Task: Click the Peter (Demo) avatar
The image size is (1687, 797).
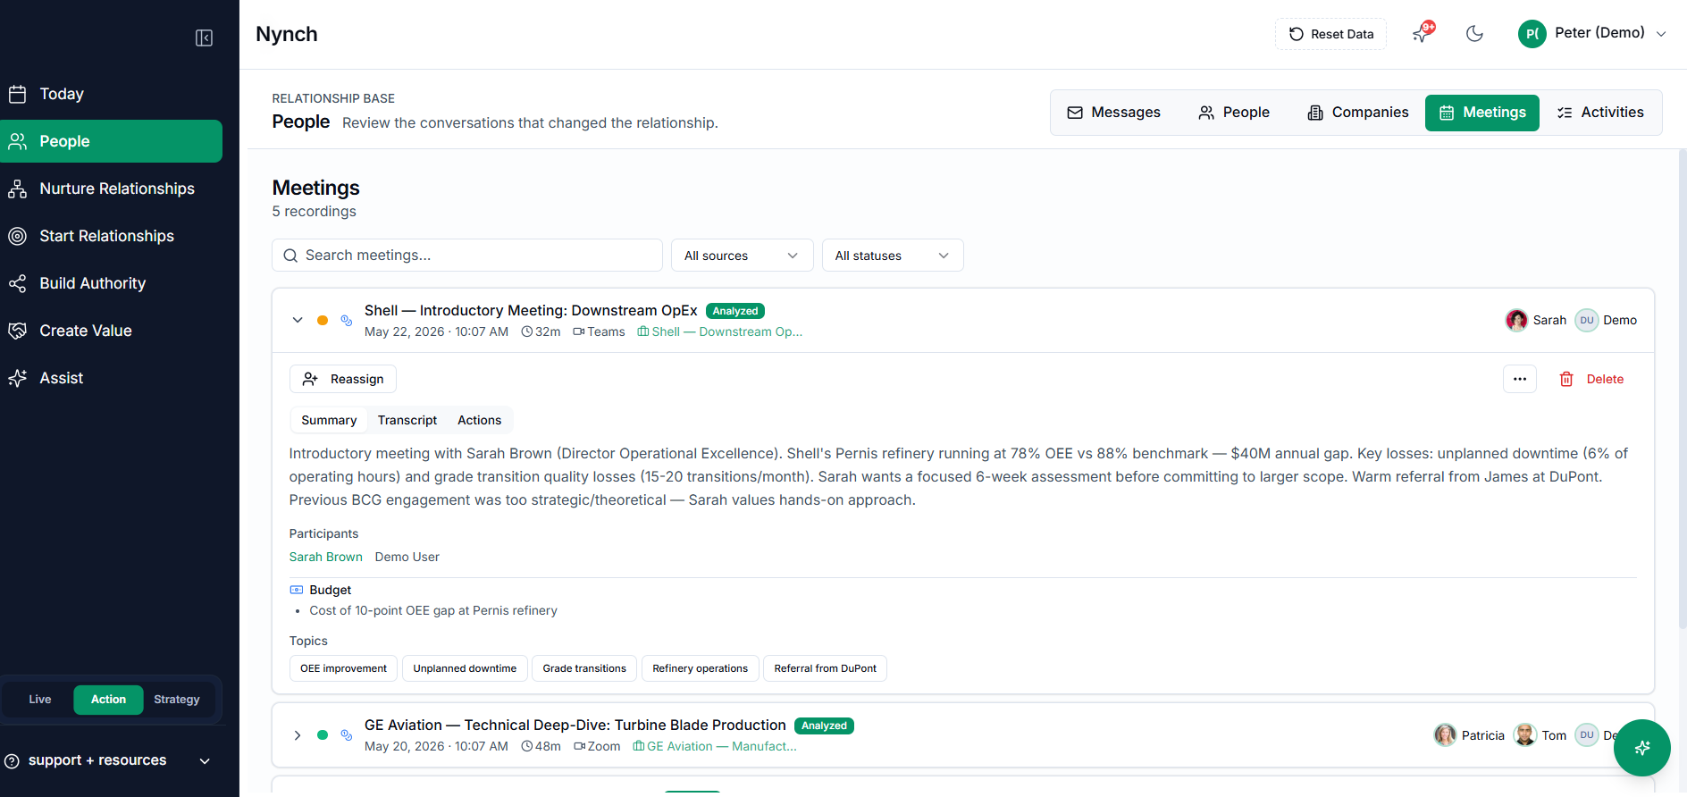Action: 1532,34
